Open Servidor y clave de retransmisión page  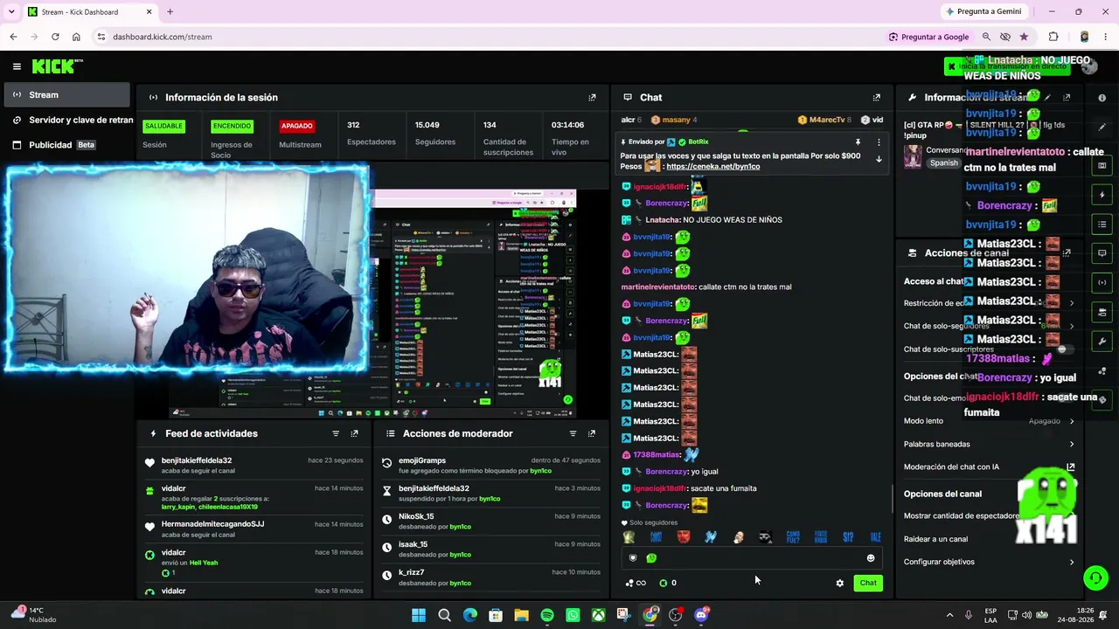coord(72,120)
